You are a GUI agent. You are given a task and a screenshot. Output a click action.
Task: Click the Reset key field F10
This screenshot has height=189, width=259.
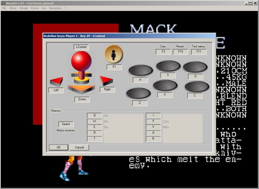pyautogui.click(x=180, y=52)
